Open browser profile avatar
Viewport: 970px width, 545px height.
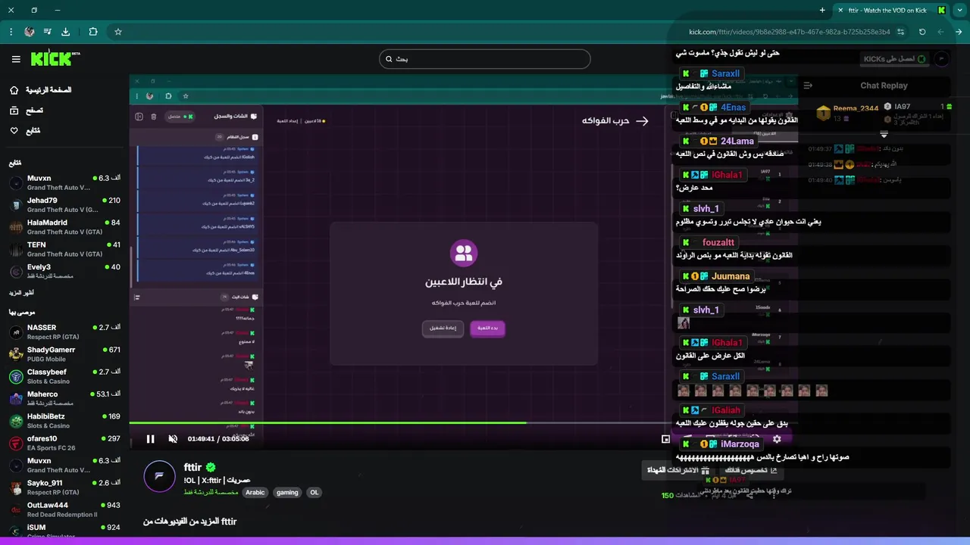tap(30, 32)
